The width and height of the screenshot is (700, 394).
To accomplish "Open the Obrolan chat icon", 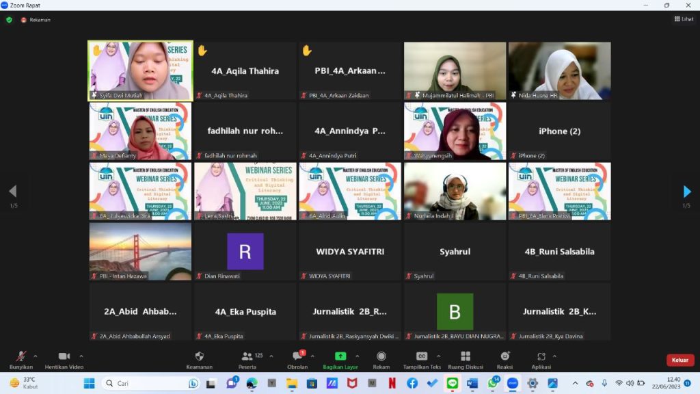I will tap(297, 356).
